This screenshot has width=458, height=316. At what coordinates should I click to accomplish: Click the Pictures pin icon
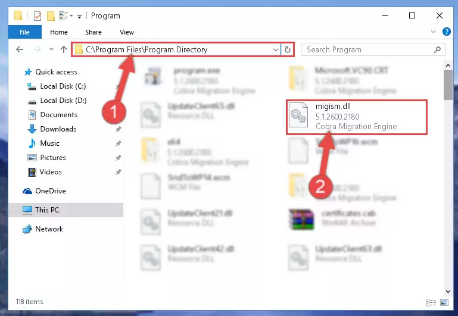point(118,158)
